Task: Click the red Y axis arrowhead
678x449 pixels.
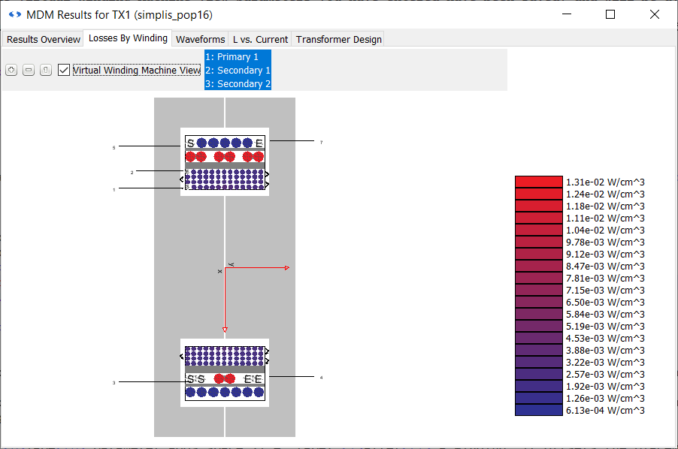Action: pyautogui.click(x=225, y=330)
